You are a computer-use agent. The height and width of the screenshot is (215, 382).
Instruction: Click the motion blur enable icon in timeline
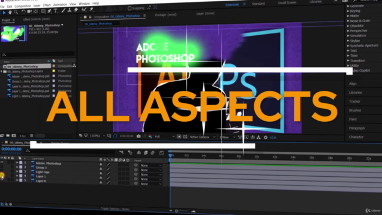tap(153, 153)
